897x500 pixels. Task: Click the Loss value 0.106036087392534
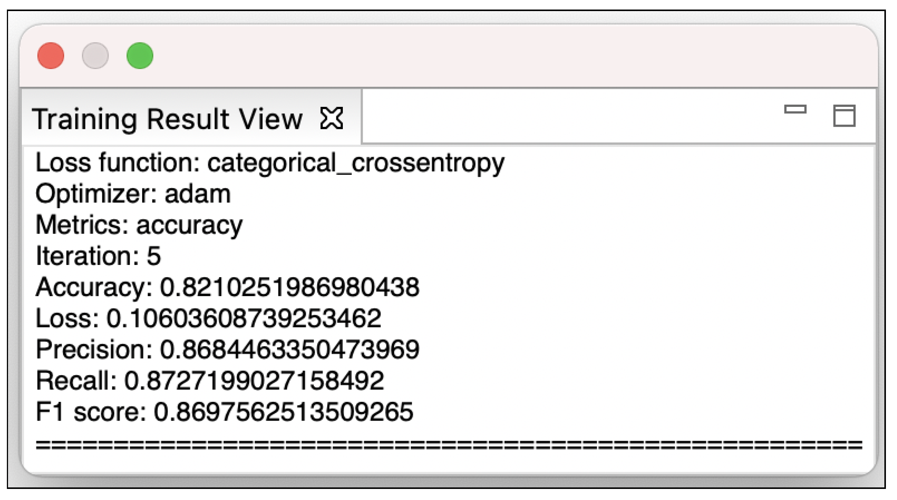tap(243, 319)
